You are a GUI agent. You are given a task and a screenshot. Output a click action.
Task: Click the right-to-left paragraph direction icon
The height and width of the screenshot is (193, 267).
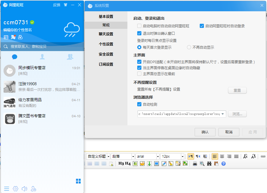[198, 156]
